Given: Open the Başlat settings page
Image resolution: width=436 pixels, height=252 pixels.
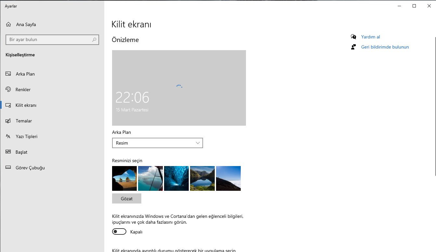Looking at the screenshot, I should pyautogui.click(x=52, y=152).
